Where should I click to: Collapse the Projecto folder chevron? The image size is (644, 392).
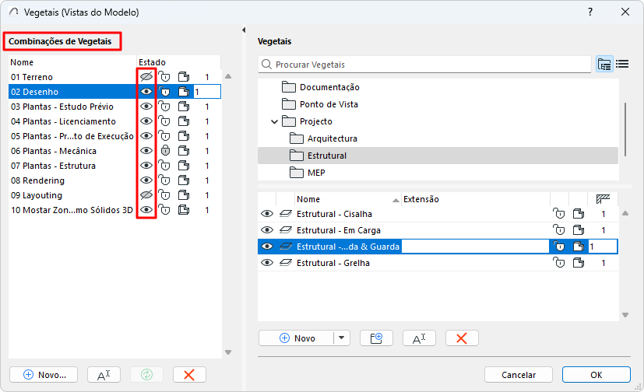point(275,121)
